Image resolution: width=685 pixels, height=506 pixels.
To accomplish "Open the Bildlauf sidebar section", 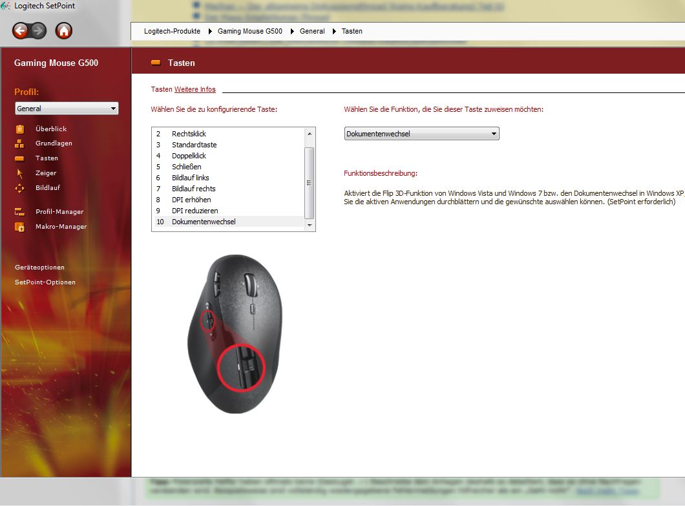I will [x=48, y=188].
